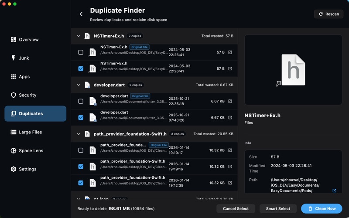The height and width of the screenshot is (218, 349).
Task: Switch to the Apps section
Action: click(35, 77)
